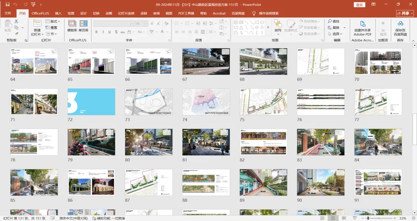Open the 版式 layout dropdown

tap(53, 21)
